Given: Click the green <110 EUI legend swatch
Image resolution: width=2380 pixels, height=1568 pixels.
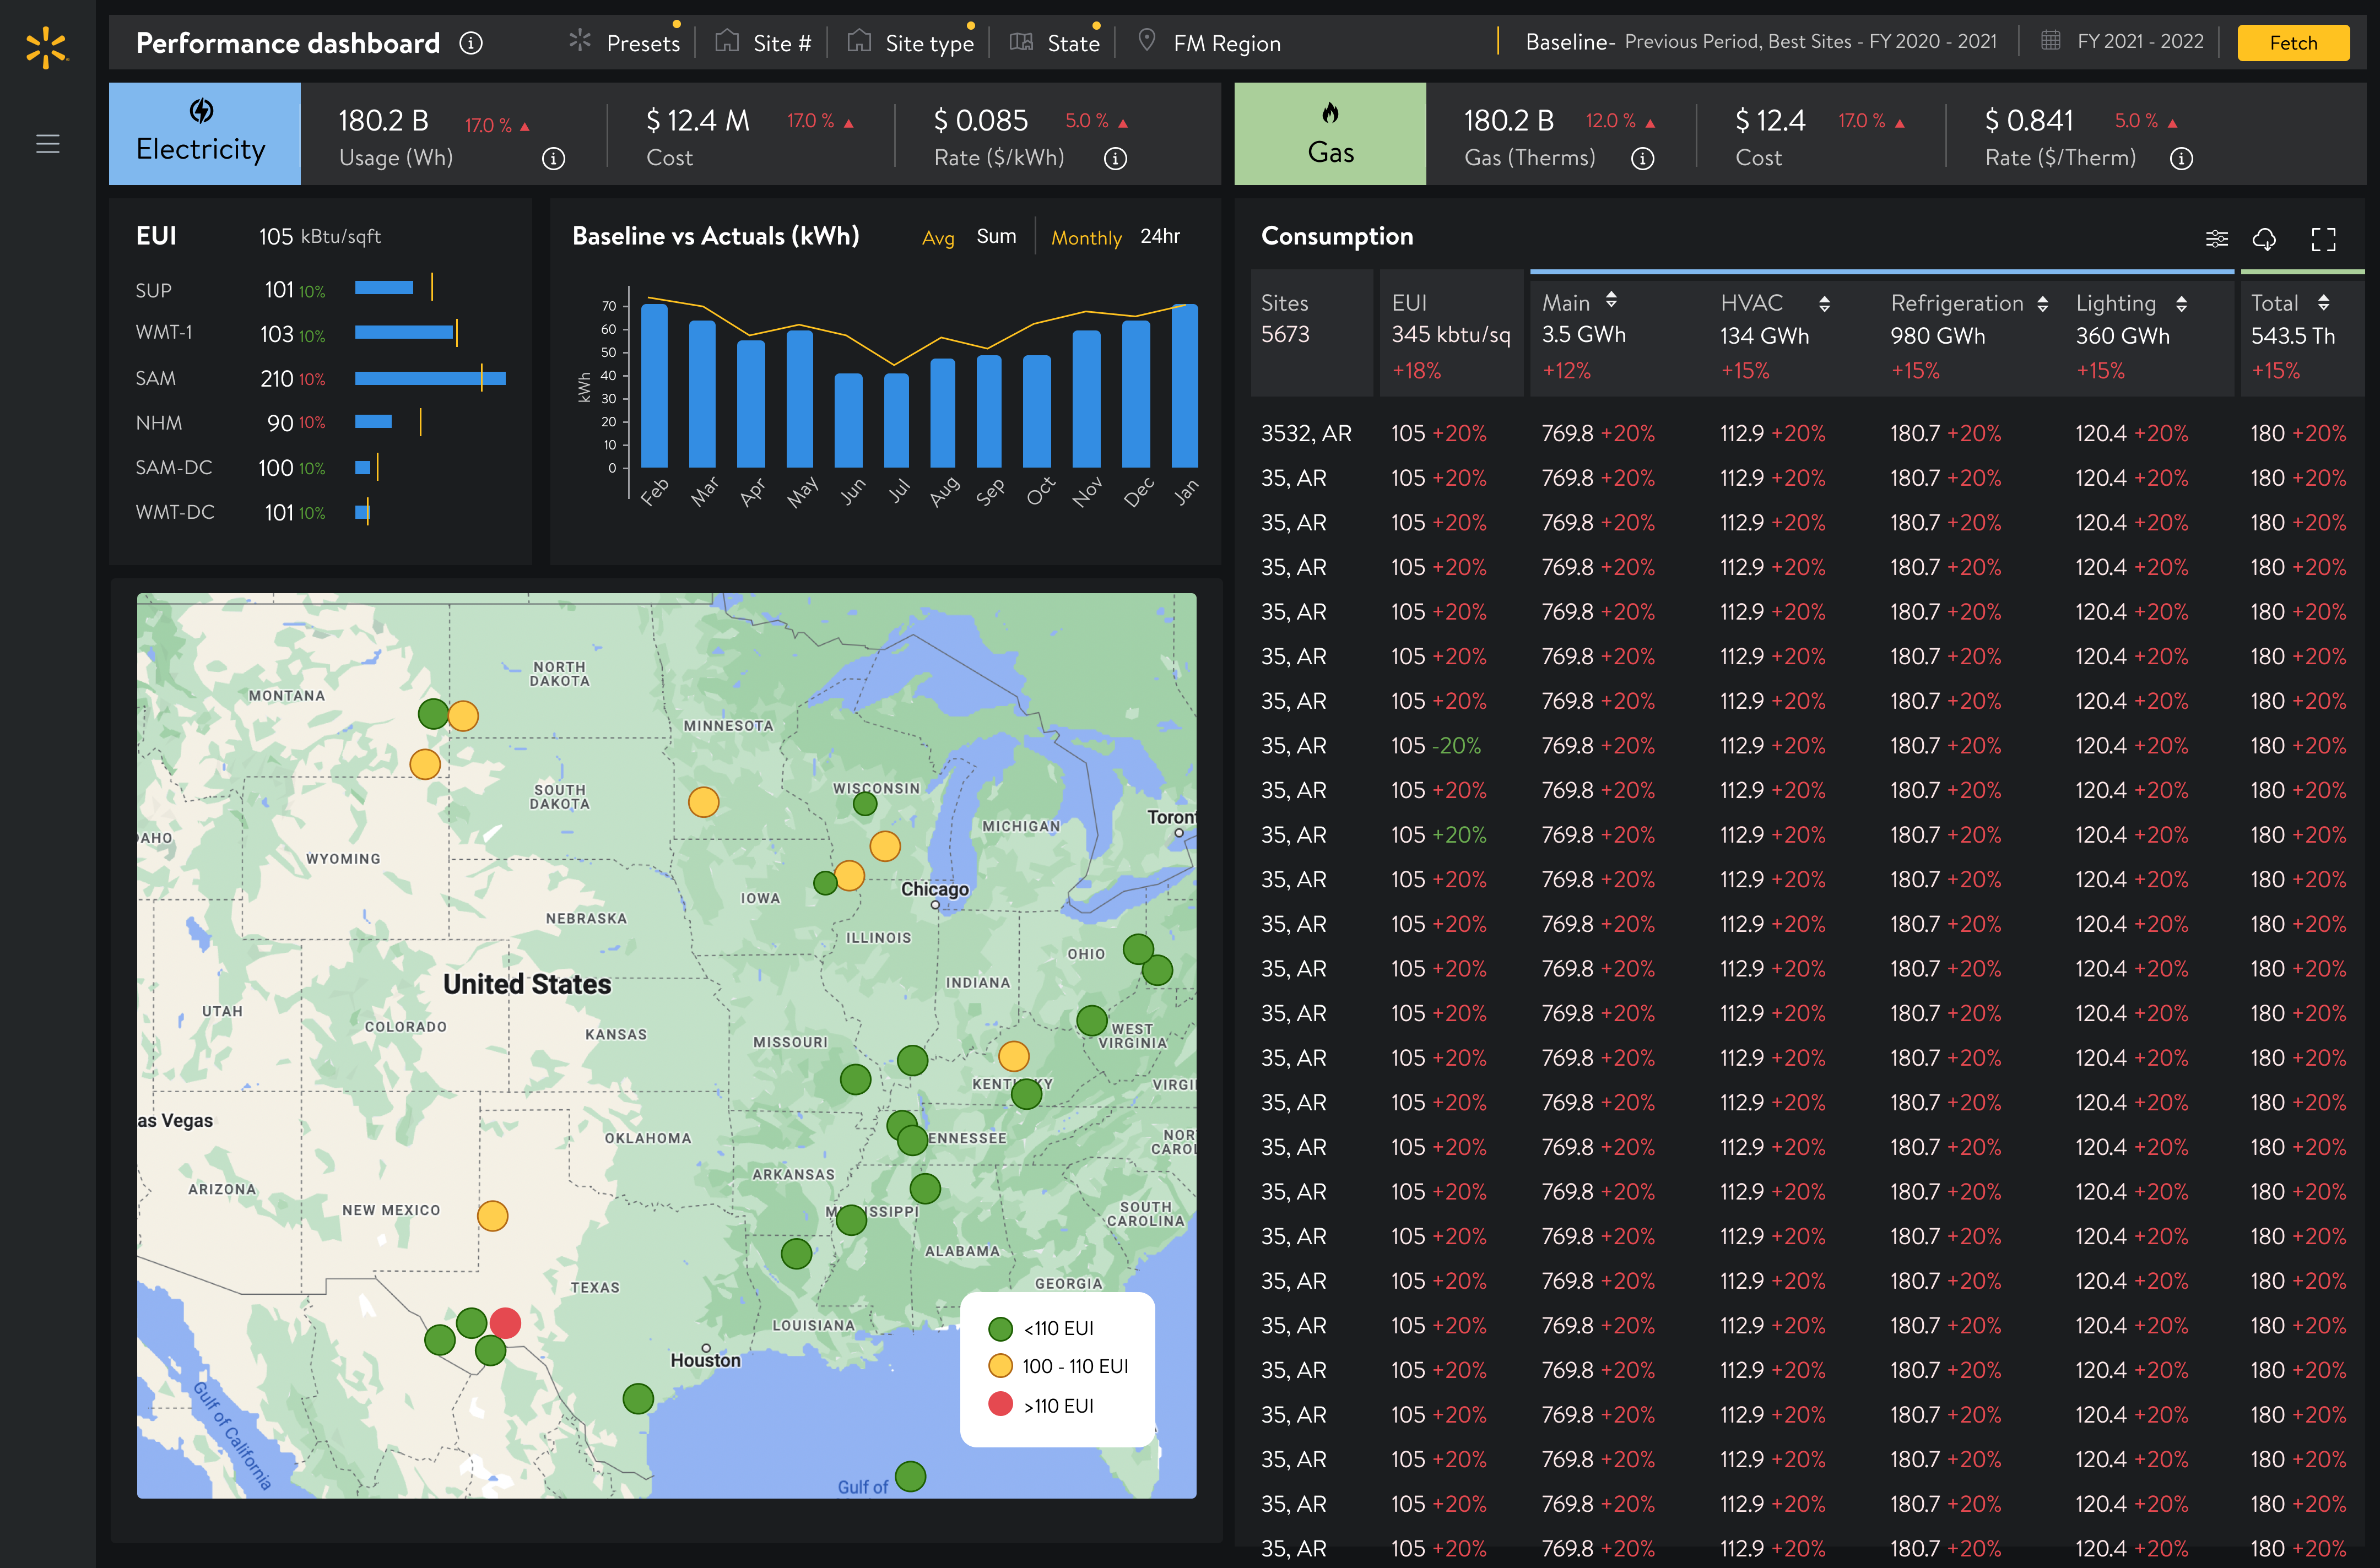Looking at the screenshot, I should point(1000,1328).
